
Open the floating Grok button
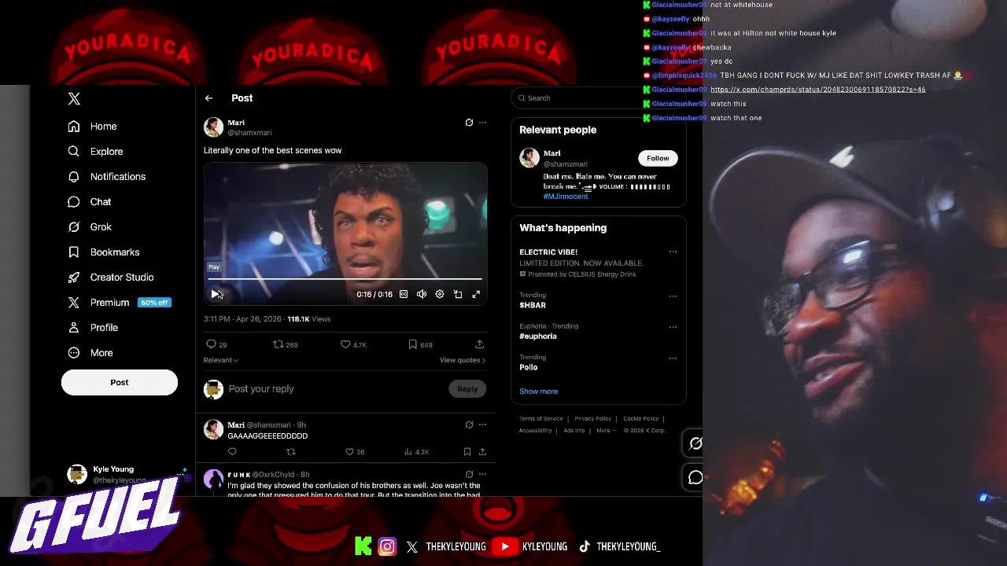pos(695,443)
